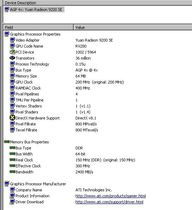The image size is (192, 210).
Task: Click the Transistors chip icon
Action: tap(12, 58)
